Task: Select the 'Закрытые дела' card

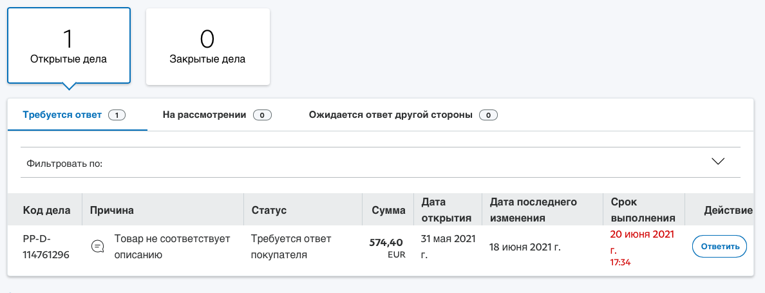Action: pyautogui.click(x=208, y=46)
